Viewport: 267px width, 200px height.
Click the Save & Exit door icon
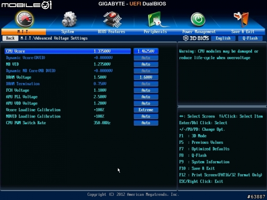(x=241, y=20)
